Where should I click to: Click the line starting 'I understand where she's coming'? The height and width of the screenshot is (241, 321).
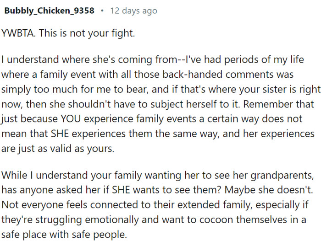(153, 59)
